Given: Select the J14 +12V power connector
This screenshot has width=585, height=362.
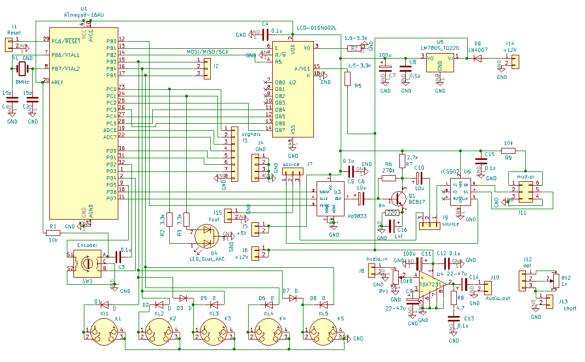Looking at the screenshot, I should 511,61.
